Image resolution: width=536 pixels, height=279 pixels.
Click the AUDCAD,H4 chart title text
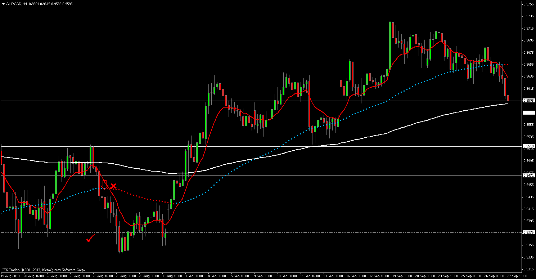16,4
